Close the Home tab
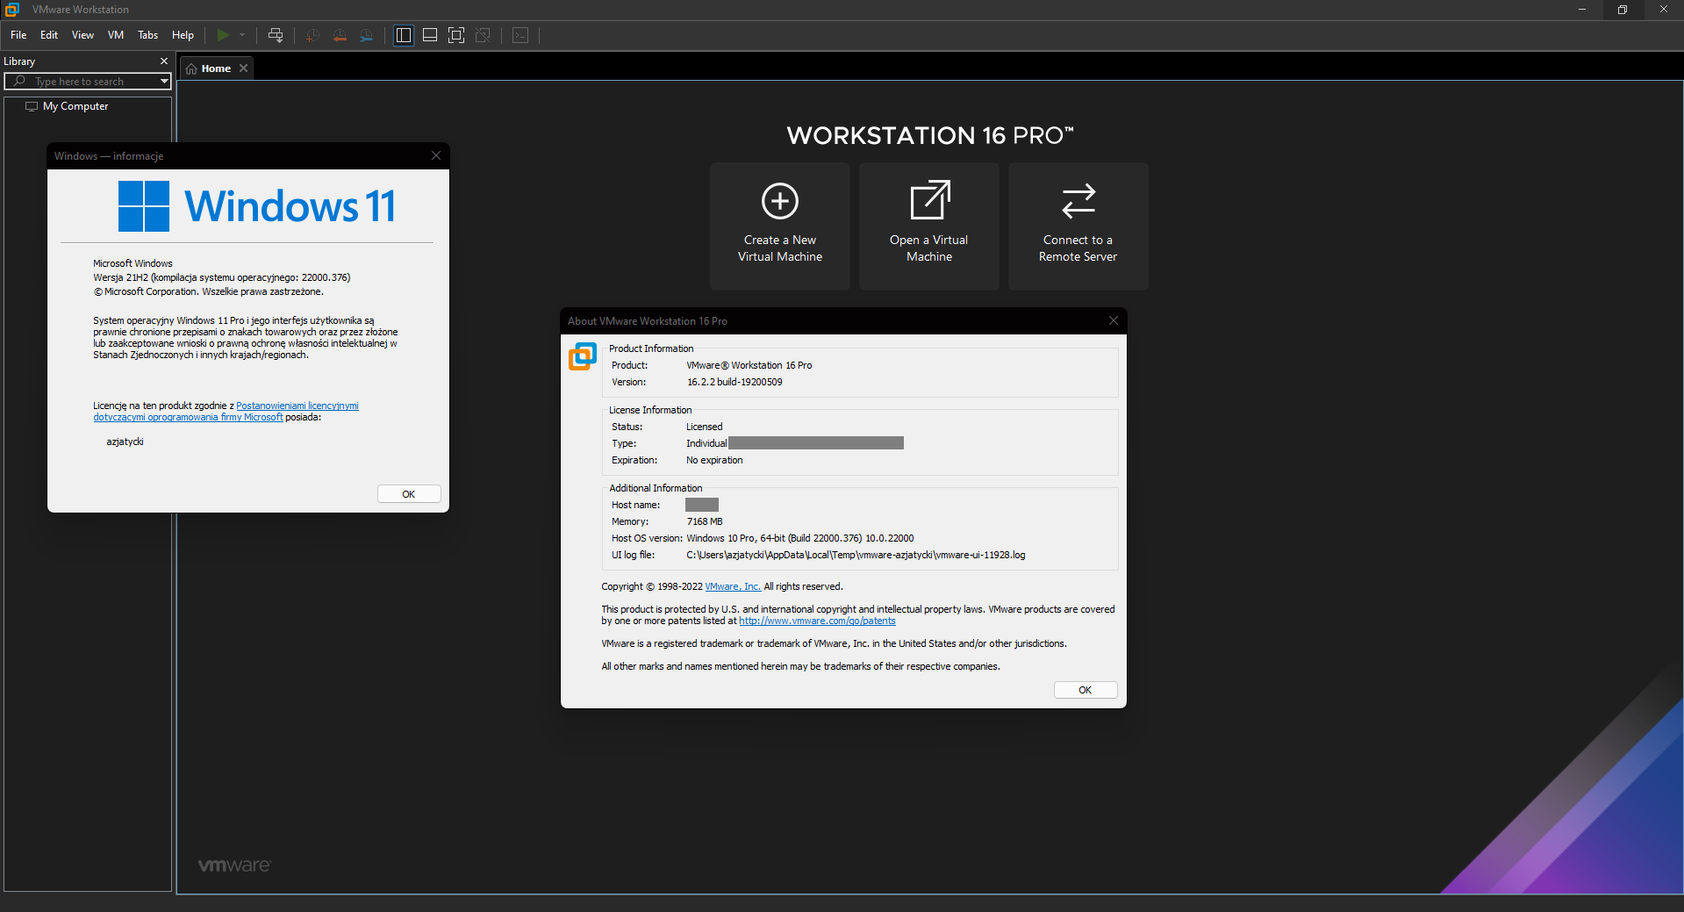 tap(244, 68)
